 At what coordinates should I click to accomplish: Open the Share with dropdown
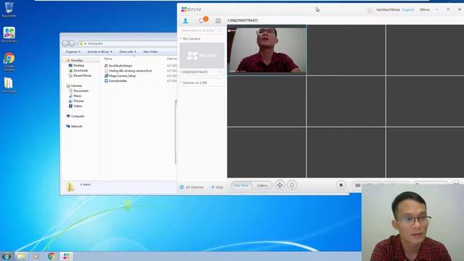[x=128, y=51]
